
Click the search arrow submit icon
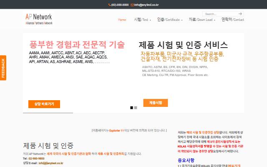(240, 14)
